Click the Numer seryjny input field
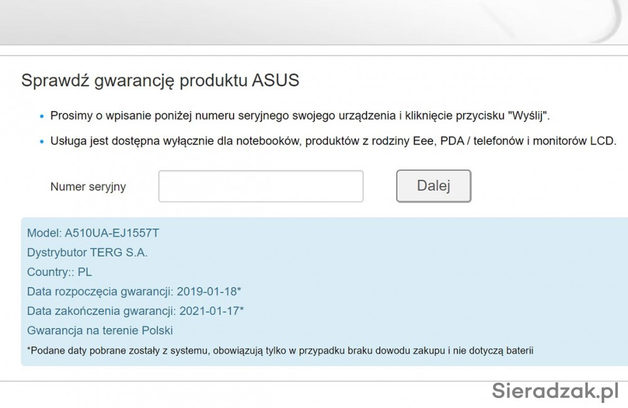This screenshot has width=628, height=408. click(261, 186)
